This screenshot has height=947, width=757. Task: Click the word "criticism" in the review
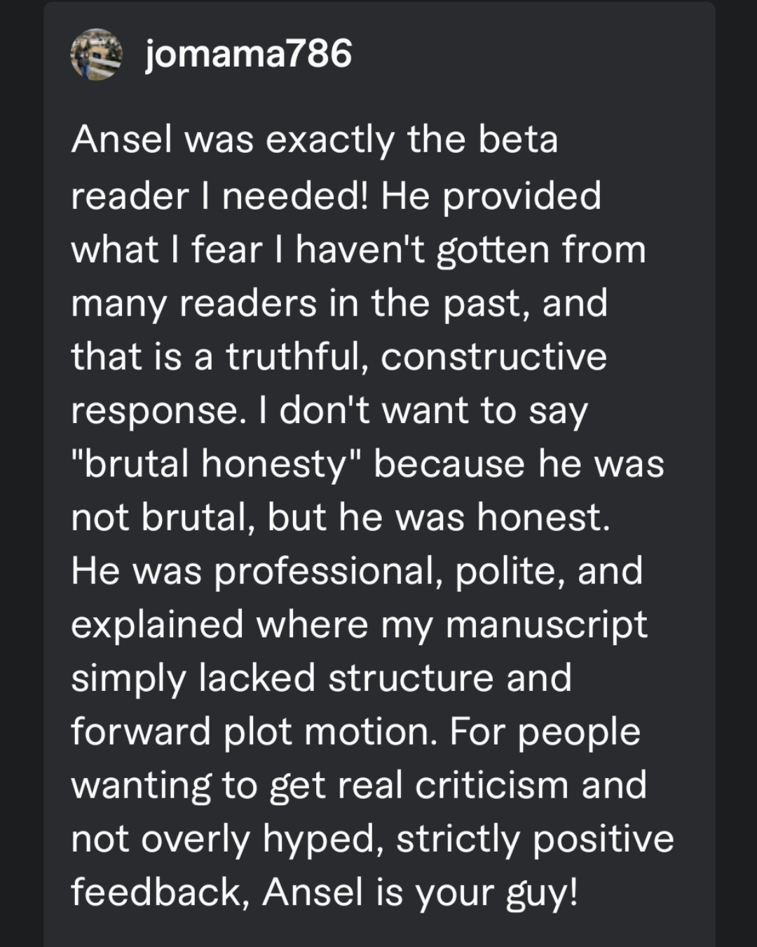tap(491, 786)
